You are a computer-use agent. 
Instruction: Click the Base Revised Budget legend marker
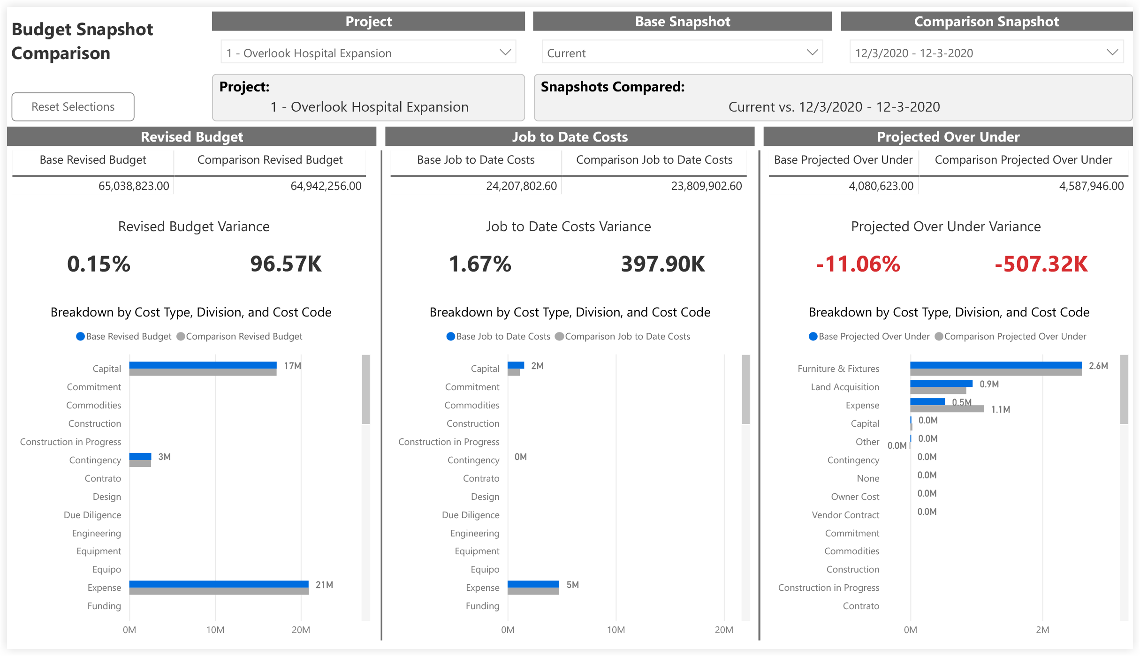coord(80,336)
